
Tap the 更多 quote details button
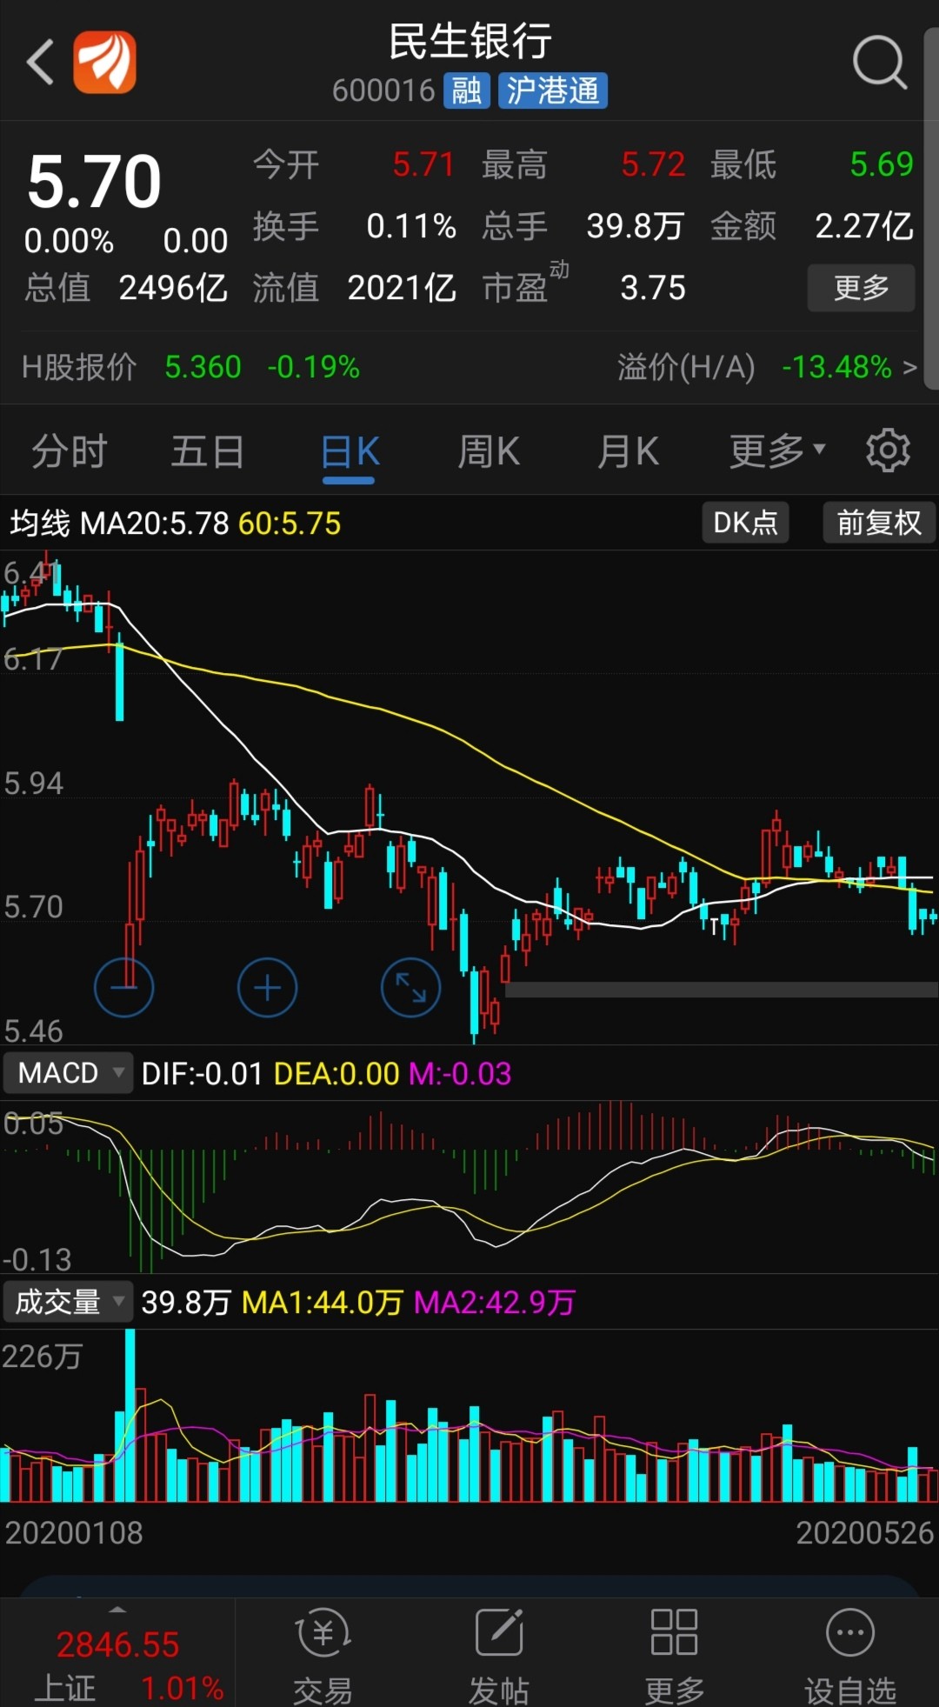click(861, 288)
